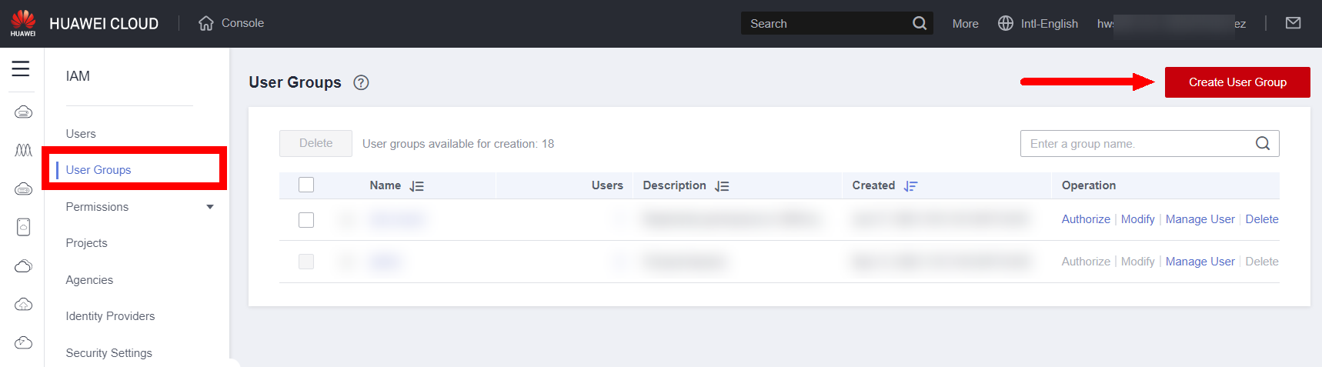Open Users in IAM sidebar

81,134
